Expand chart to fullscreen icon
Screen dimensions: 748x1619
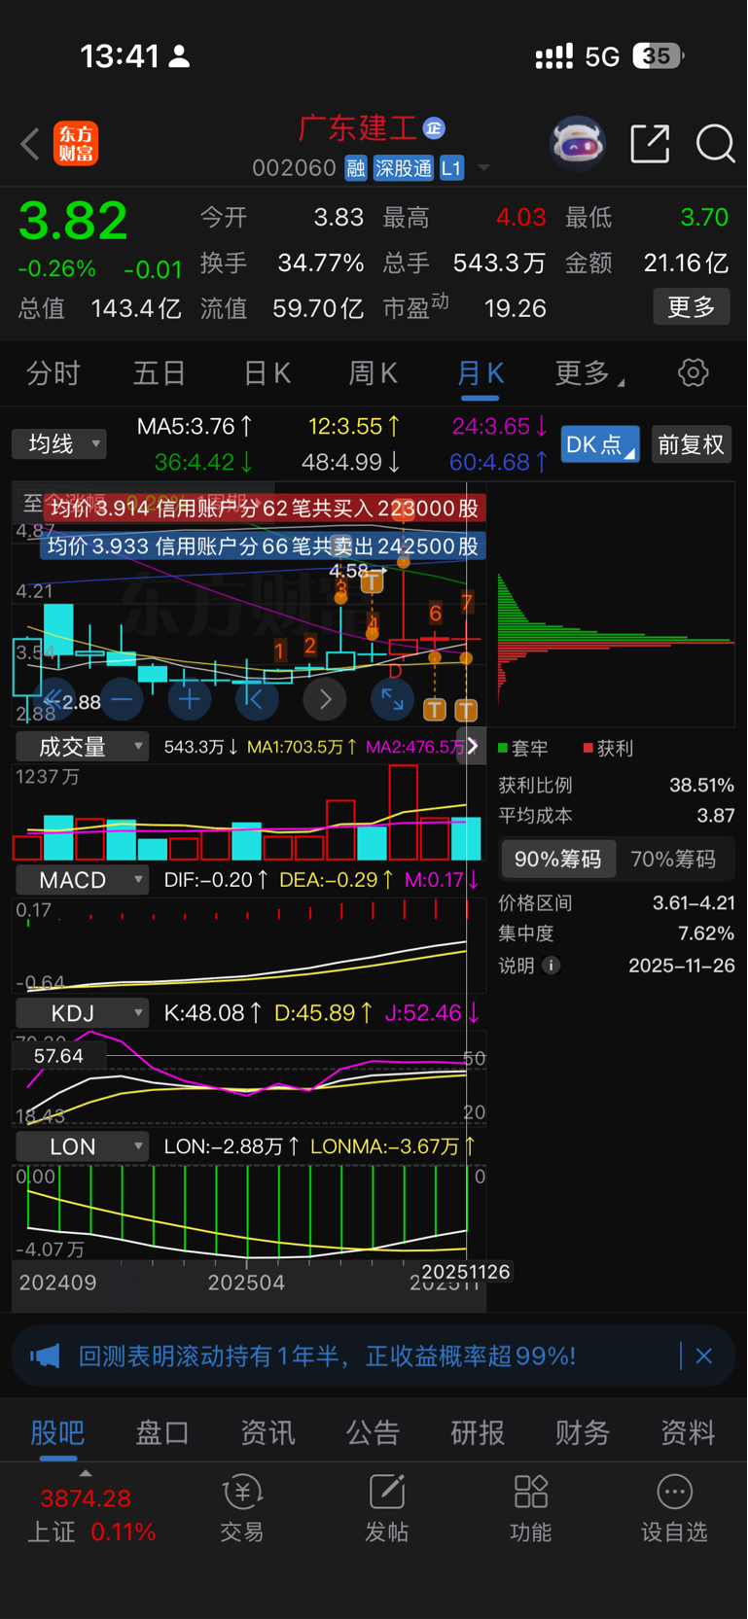click(392, 699)
